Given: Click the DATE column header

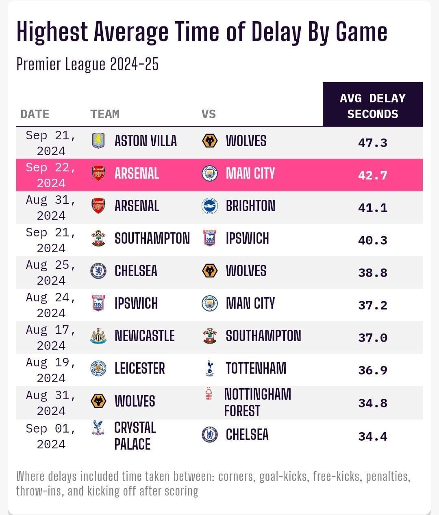Looking at the screenshot, I should pos(35,114).
